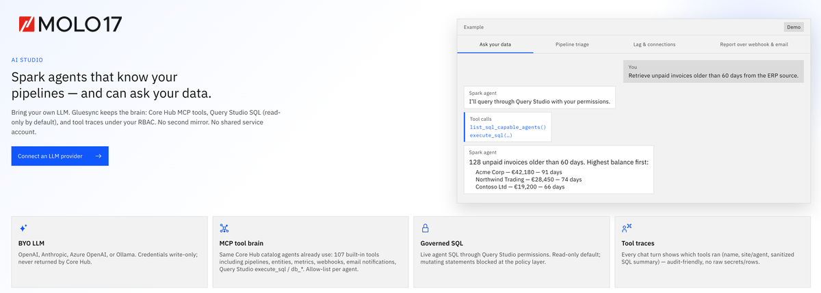Viewport: 821px width, 293px height.
Task: Open the Report over webhook & email tab
Action: click(x=754, y=44)
